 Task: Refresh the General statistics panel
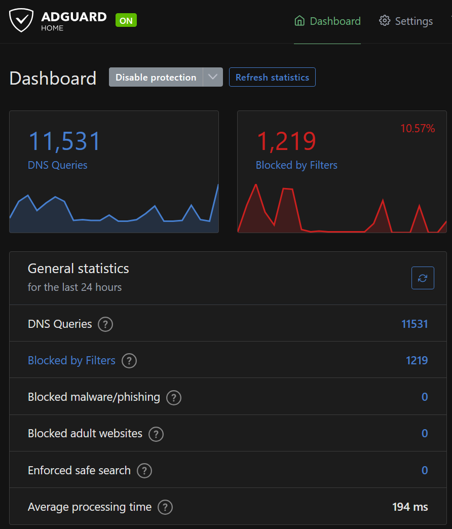[x=423, y=278]
